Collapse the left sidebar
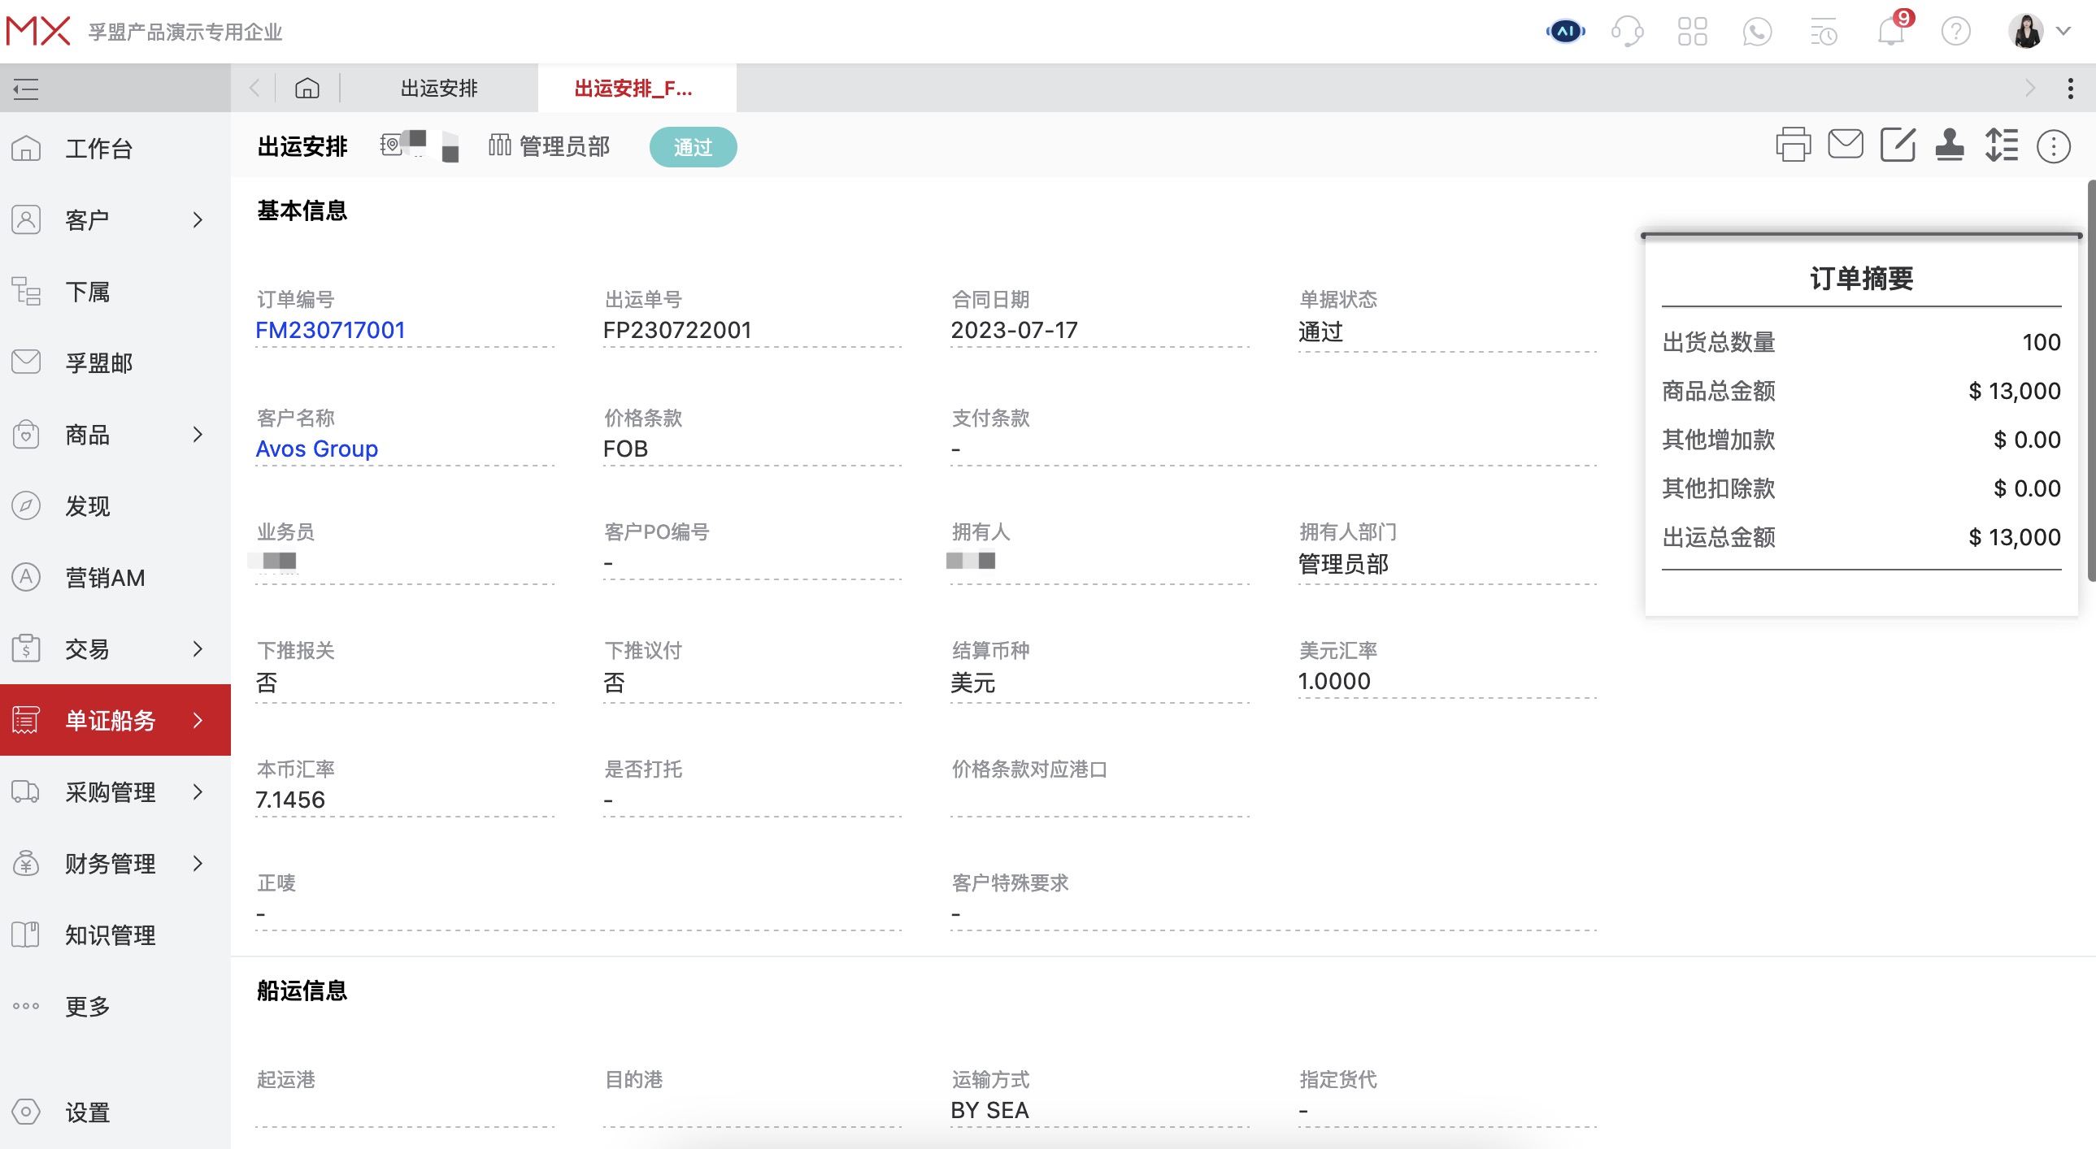The image size is (2096, 1149). (24, 88)
